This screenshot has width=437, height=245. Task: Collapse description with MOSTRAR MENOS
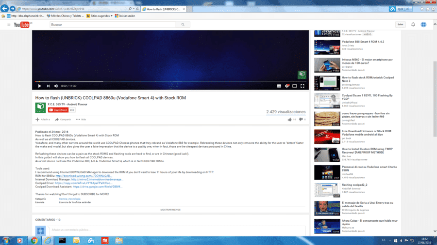pyautogui.click(x=170, y=210)
